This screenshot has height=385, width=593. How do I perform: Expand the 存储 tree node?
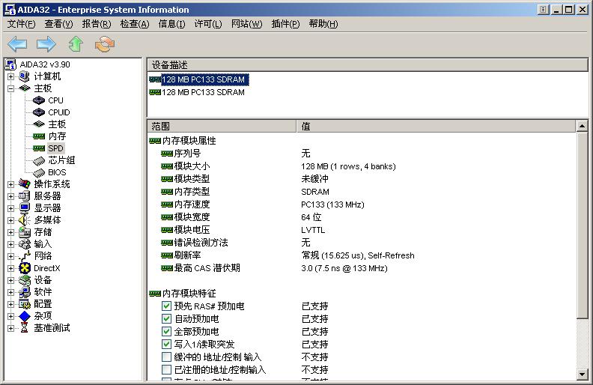pos(10,232)
